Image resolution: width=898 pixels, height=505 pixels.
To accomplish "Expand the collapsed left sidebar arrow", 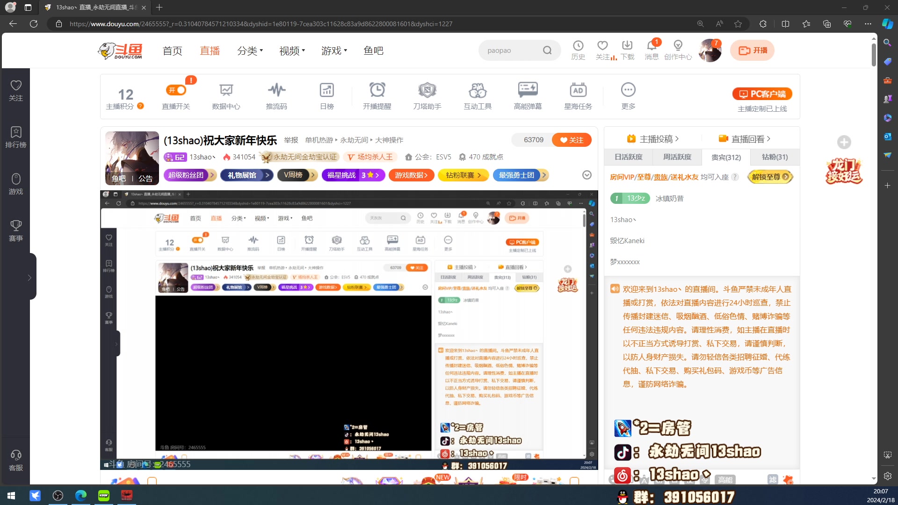I will point(29,278).
